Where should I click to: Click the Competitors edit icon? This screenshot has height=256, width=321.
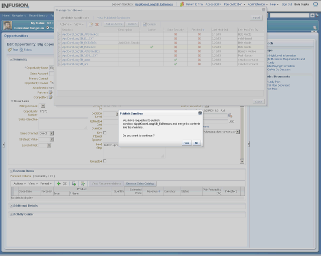51,97
